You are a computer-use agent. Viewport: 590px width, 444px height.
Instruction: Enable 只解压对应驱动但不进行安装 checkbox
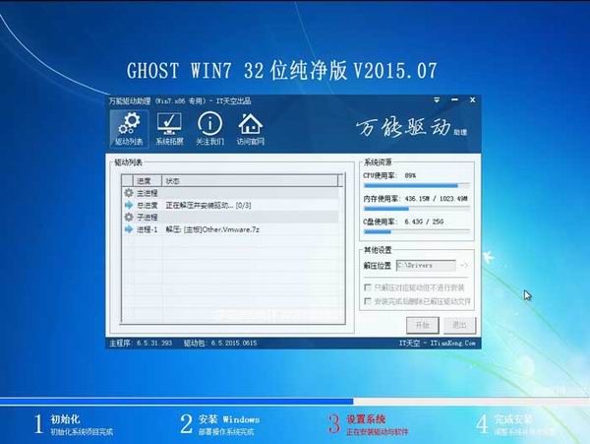[368, 287]
